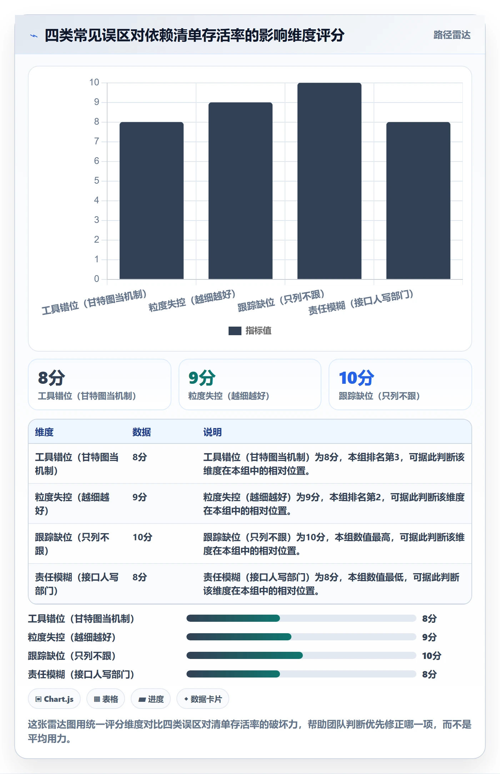Click the 维度 table column header
This screenshot has height=774, width=500.
44,432
